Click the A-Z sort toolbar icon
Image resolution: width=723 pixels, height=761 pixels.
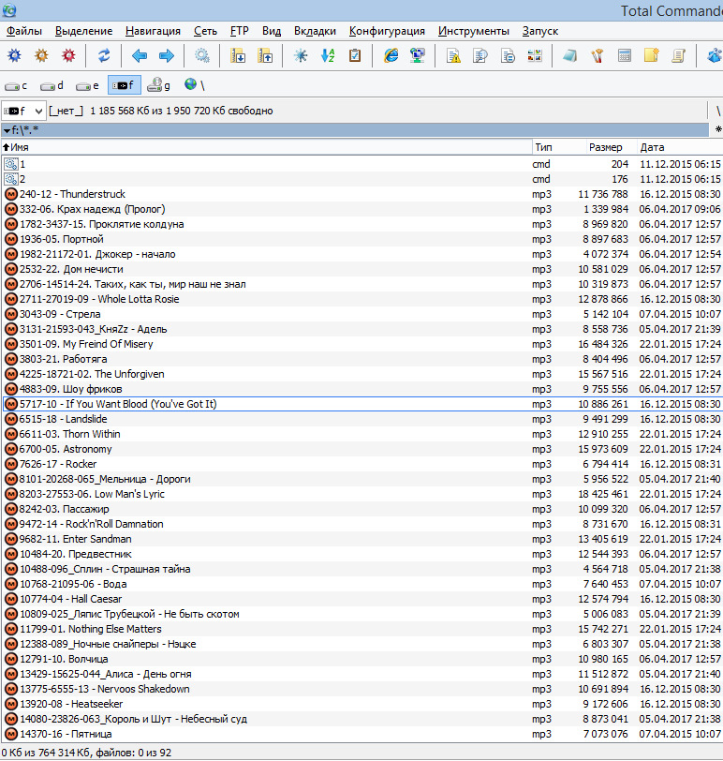328,56
